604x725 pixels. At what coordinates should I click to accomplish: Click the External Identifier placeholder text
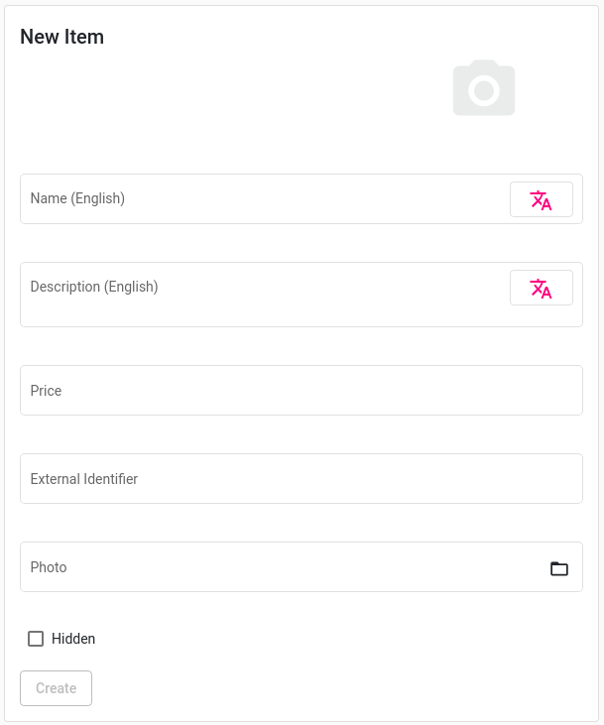84,479
